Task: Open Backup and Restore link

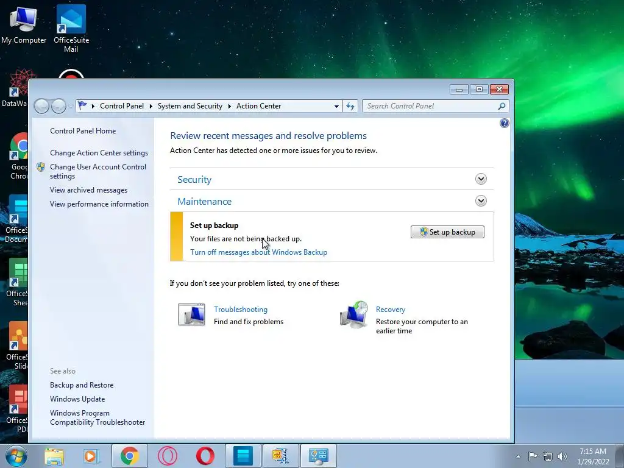Action: pos(82,385)
